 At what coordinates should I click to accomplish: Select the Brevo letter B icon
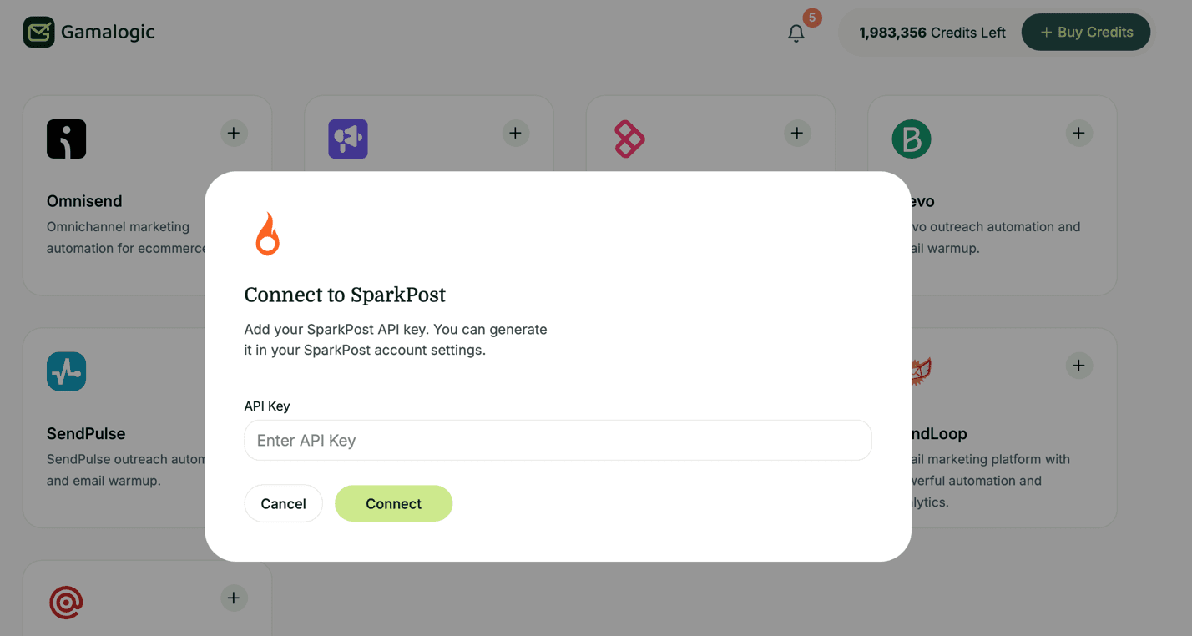(x=912, y=139)
